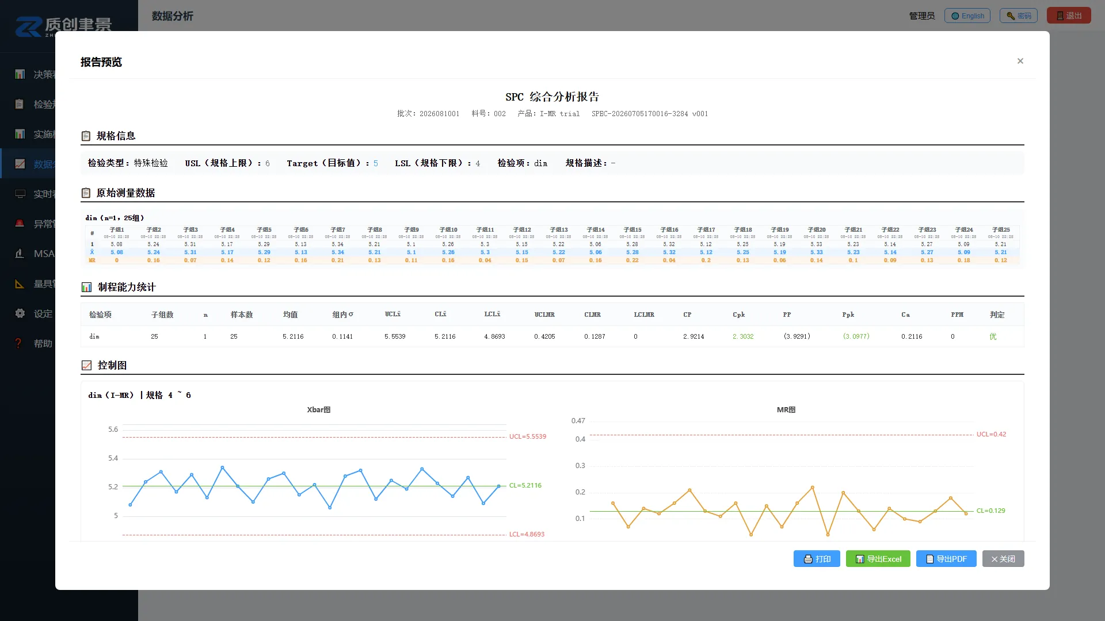The image size is (1105, 621).
Task: Open the password (密码) button in header
Action: tap(1019, 16)
